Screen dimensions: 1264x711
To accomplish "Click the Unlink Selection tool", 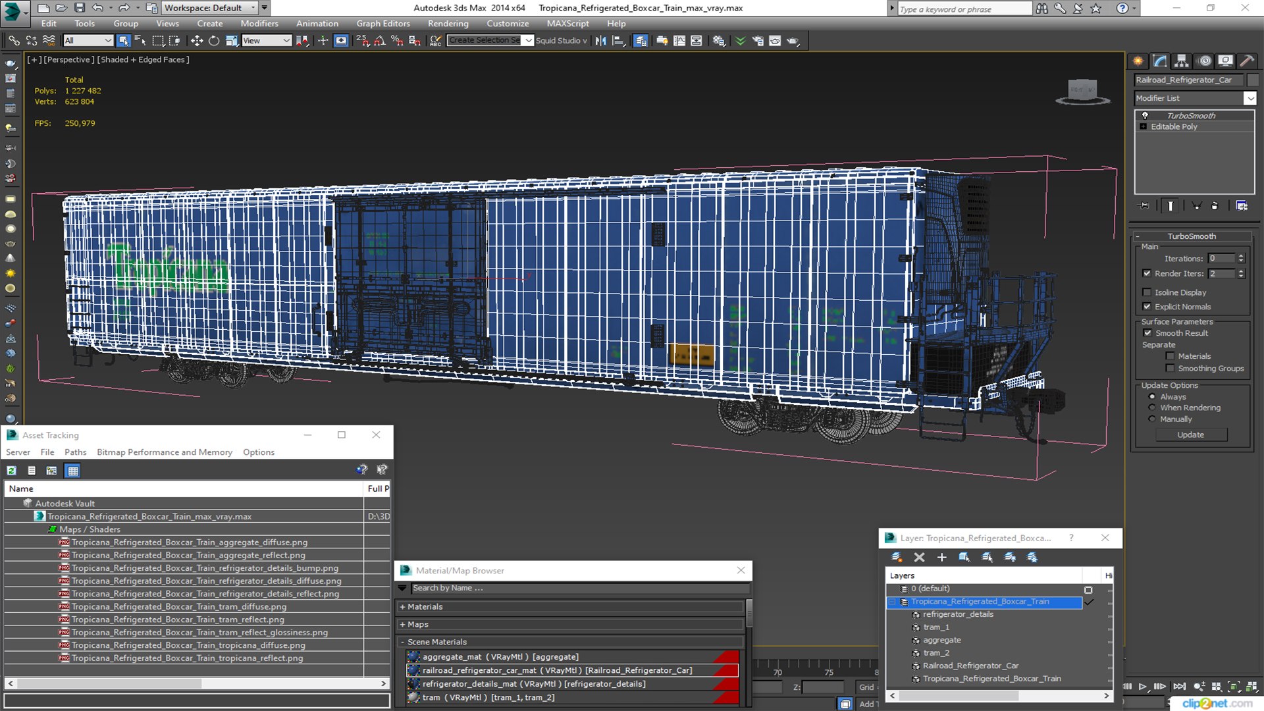I will (x=32, y=41).
